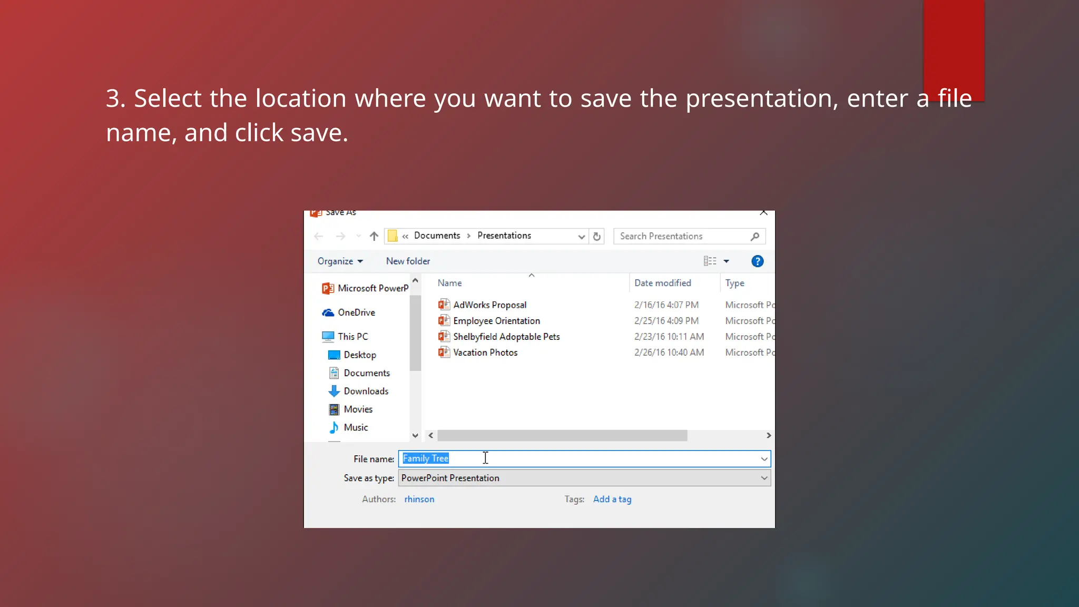
Task: Click the Back navigation arrow
Action: pyautogui.click(x=318, y=237)
